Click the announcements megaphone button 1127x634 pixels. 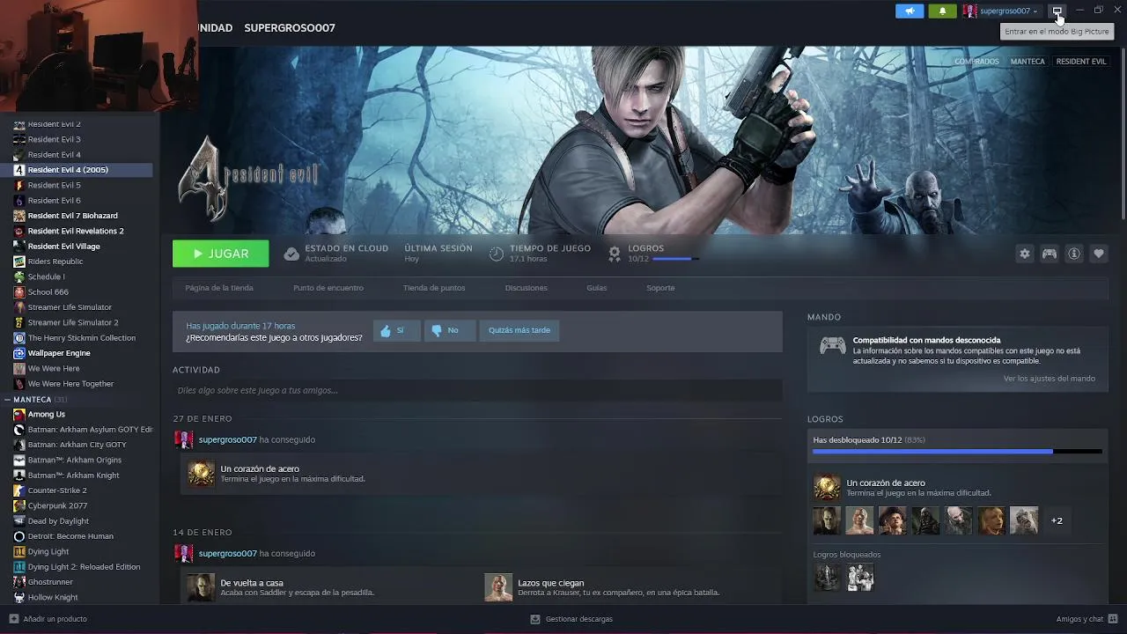[910, 11]
